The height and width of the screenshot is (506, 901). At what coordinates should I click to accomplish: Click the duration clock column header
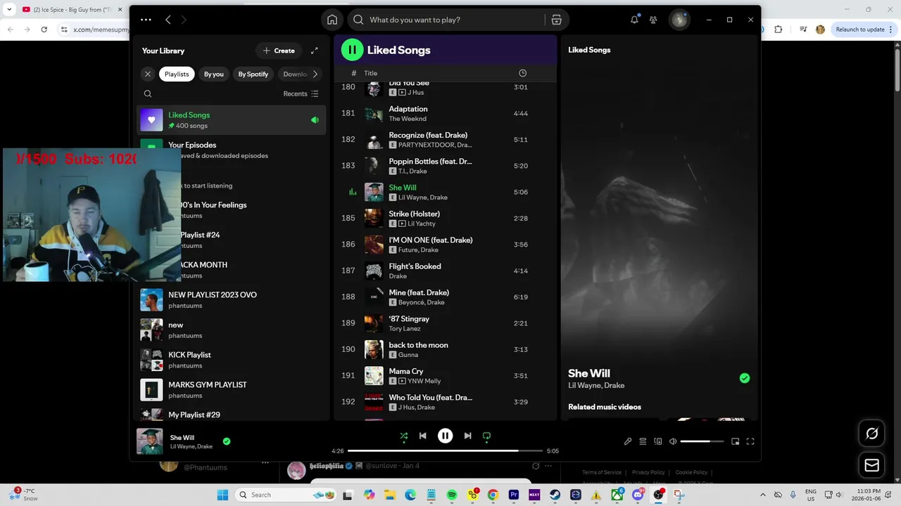tap(522, 73)
